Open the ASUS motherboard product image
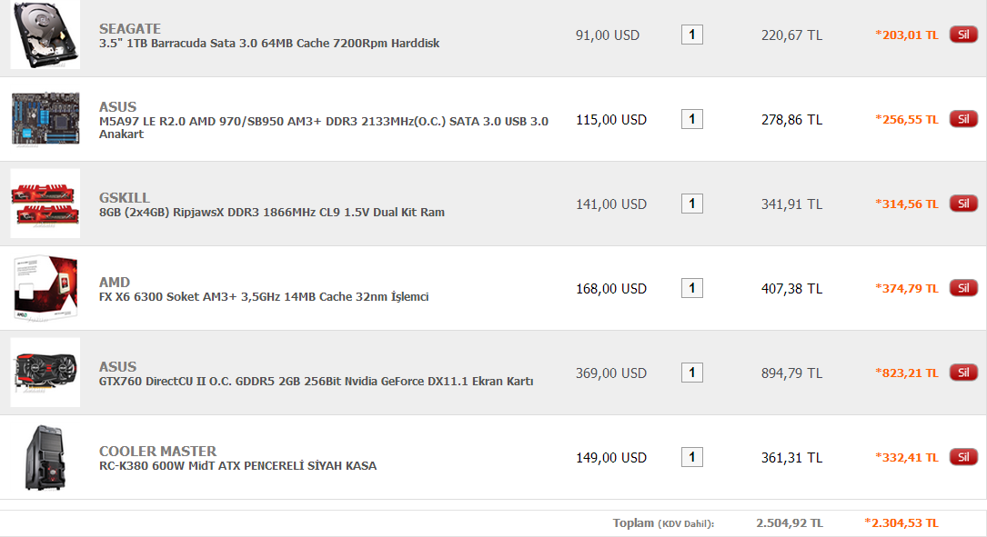 (45, 119)
